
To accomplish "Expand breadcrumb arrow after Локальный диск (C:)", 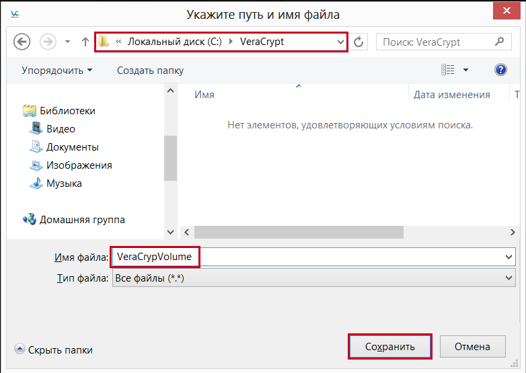I will click(231, 42).
